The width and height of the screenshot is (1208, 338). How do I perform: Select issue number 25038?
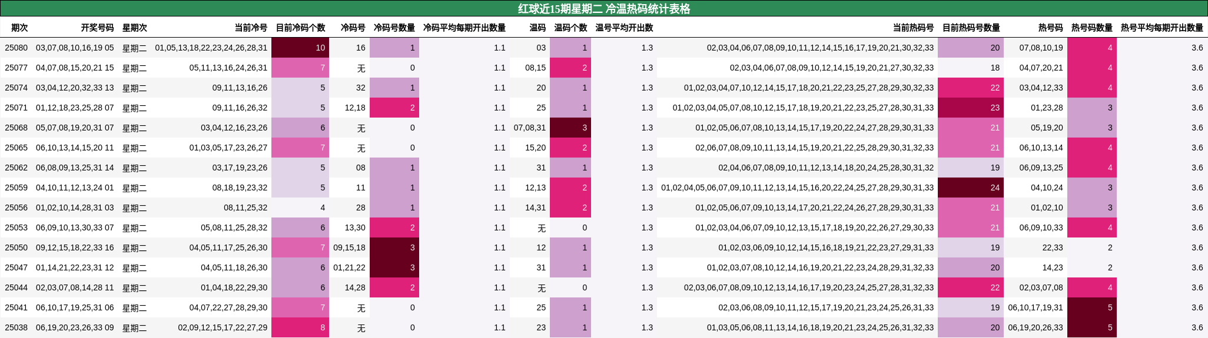[16, 327]
